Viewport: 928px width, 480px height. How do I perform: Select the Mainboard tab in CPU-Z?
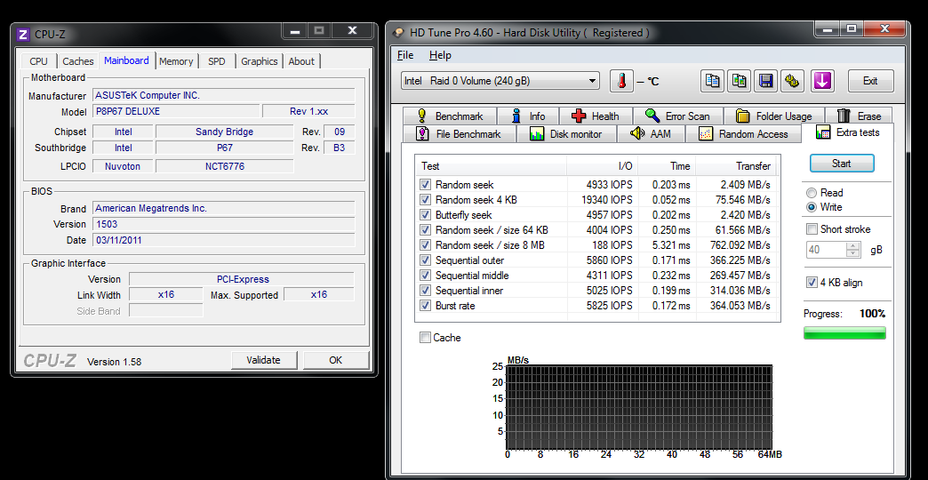click(126, 60)
